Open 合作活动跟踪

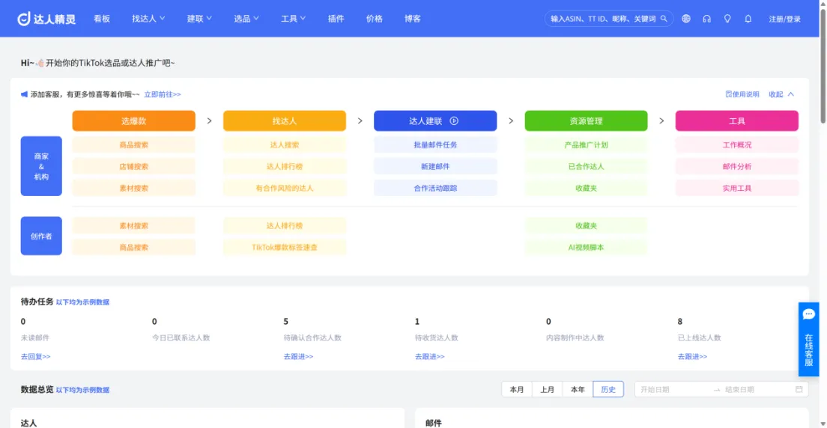click(435, 188)
